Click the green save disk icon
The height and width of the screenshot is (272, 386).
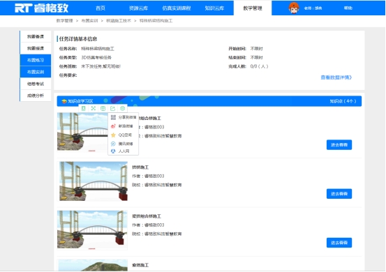[x=103, y=109]
